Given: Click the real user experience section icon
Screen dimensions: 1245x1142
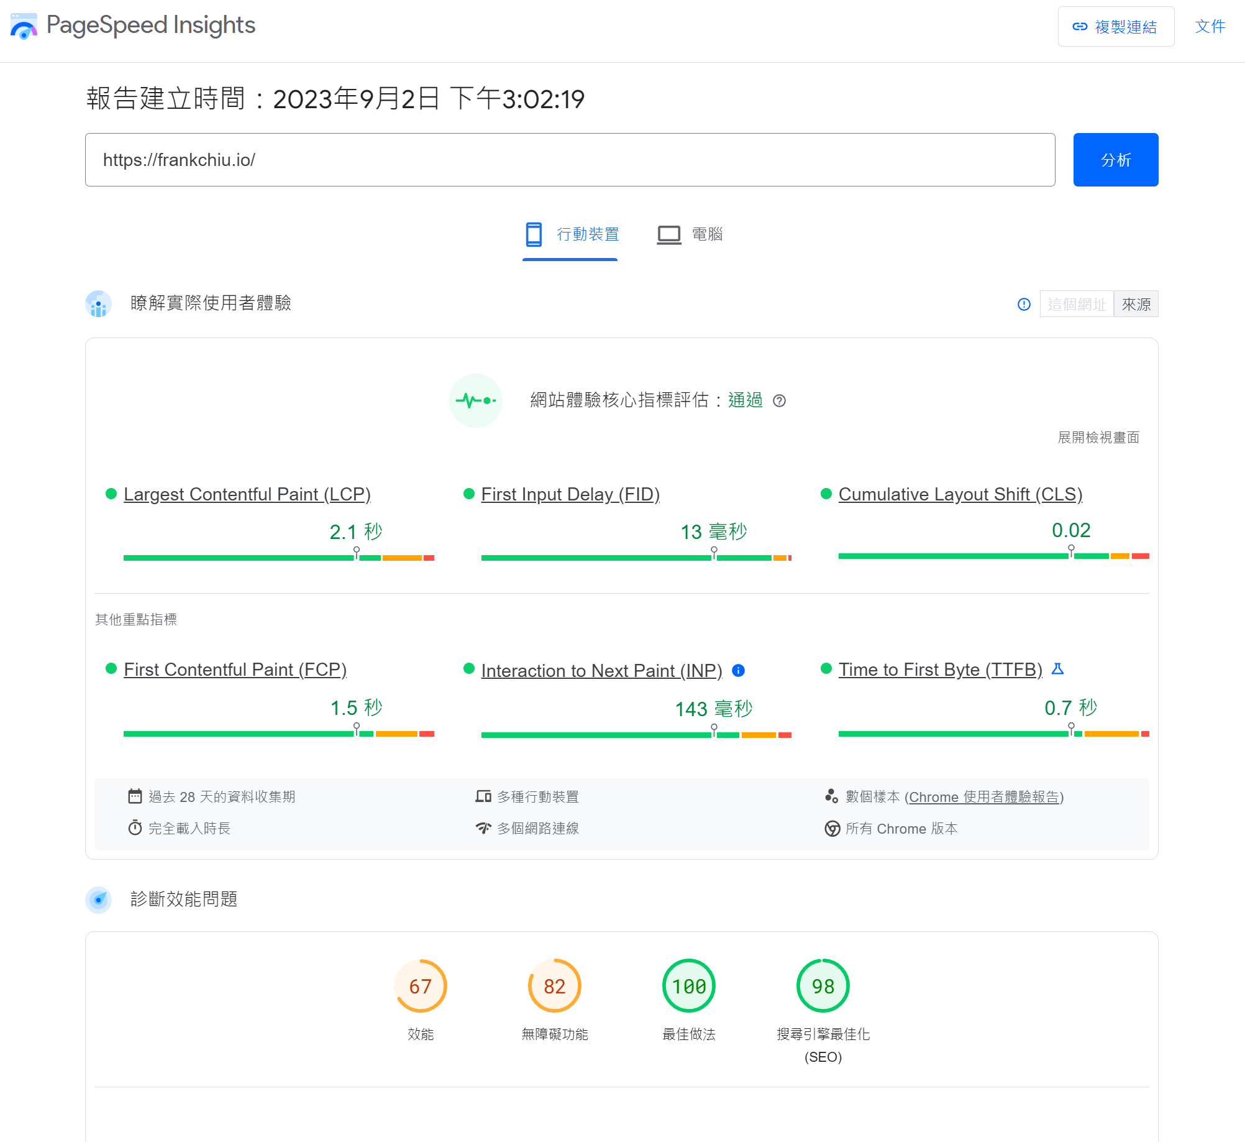Looking at the screenshot, I should 98,304.
